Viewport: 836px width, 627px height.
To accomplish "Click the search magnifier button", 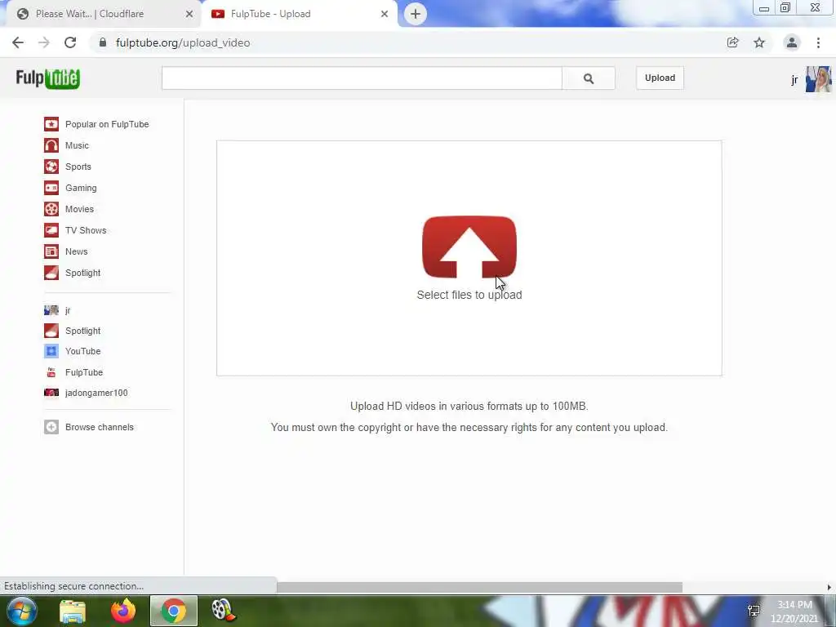I will [588, 78].
